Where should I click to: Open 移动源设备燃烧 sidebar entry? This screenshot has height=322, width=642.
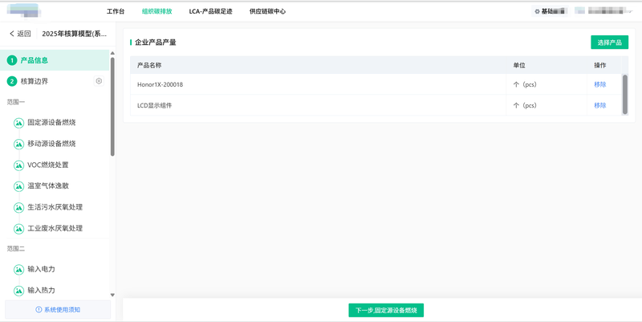pos(51,144)
